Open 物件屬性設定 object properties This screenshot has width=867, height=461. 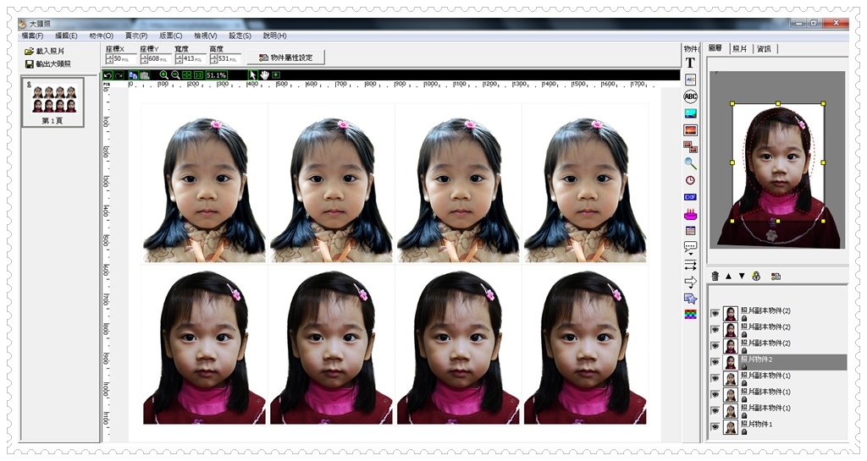(x=286, y=58)
